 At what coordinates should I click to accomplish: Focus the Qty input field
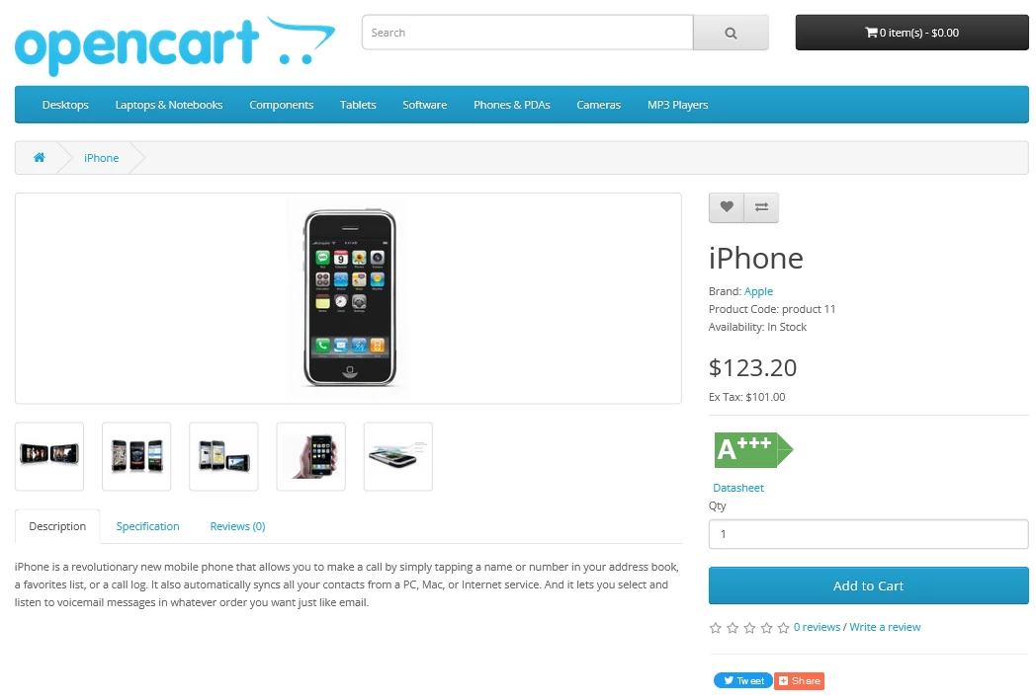coord(868,534)
